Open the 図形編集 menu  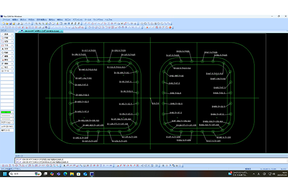click(x=41, y=20)
